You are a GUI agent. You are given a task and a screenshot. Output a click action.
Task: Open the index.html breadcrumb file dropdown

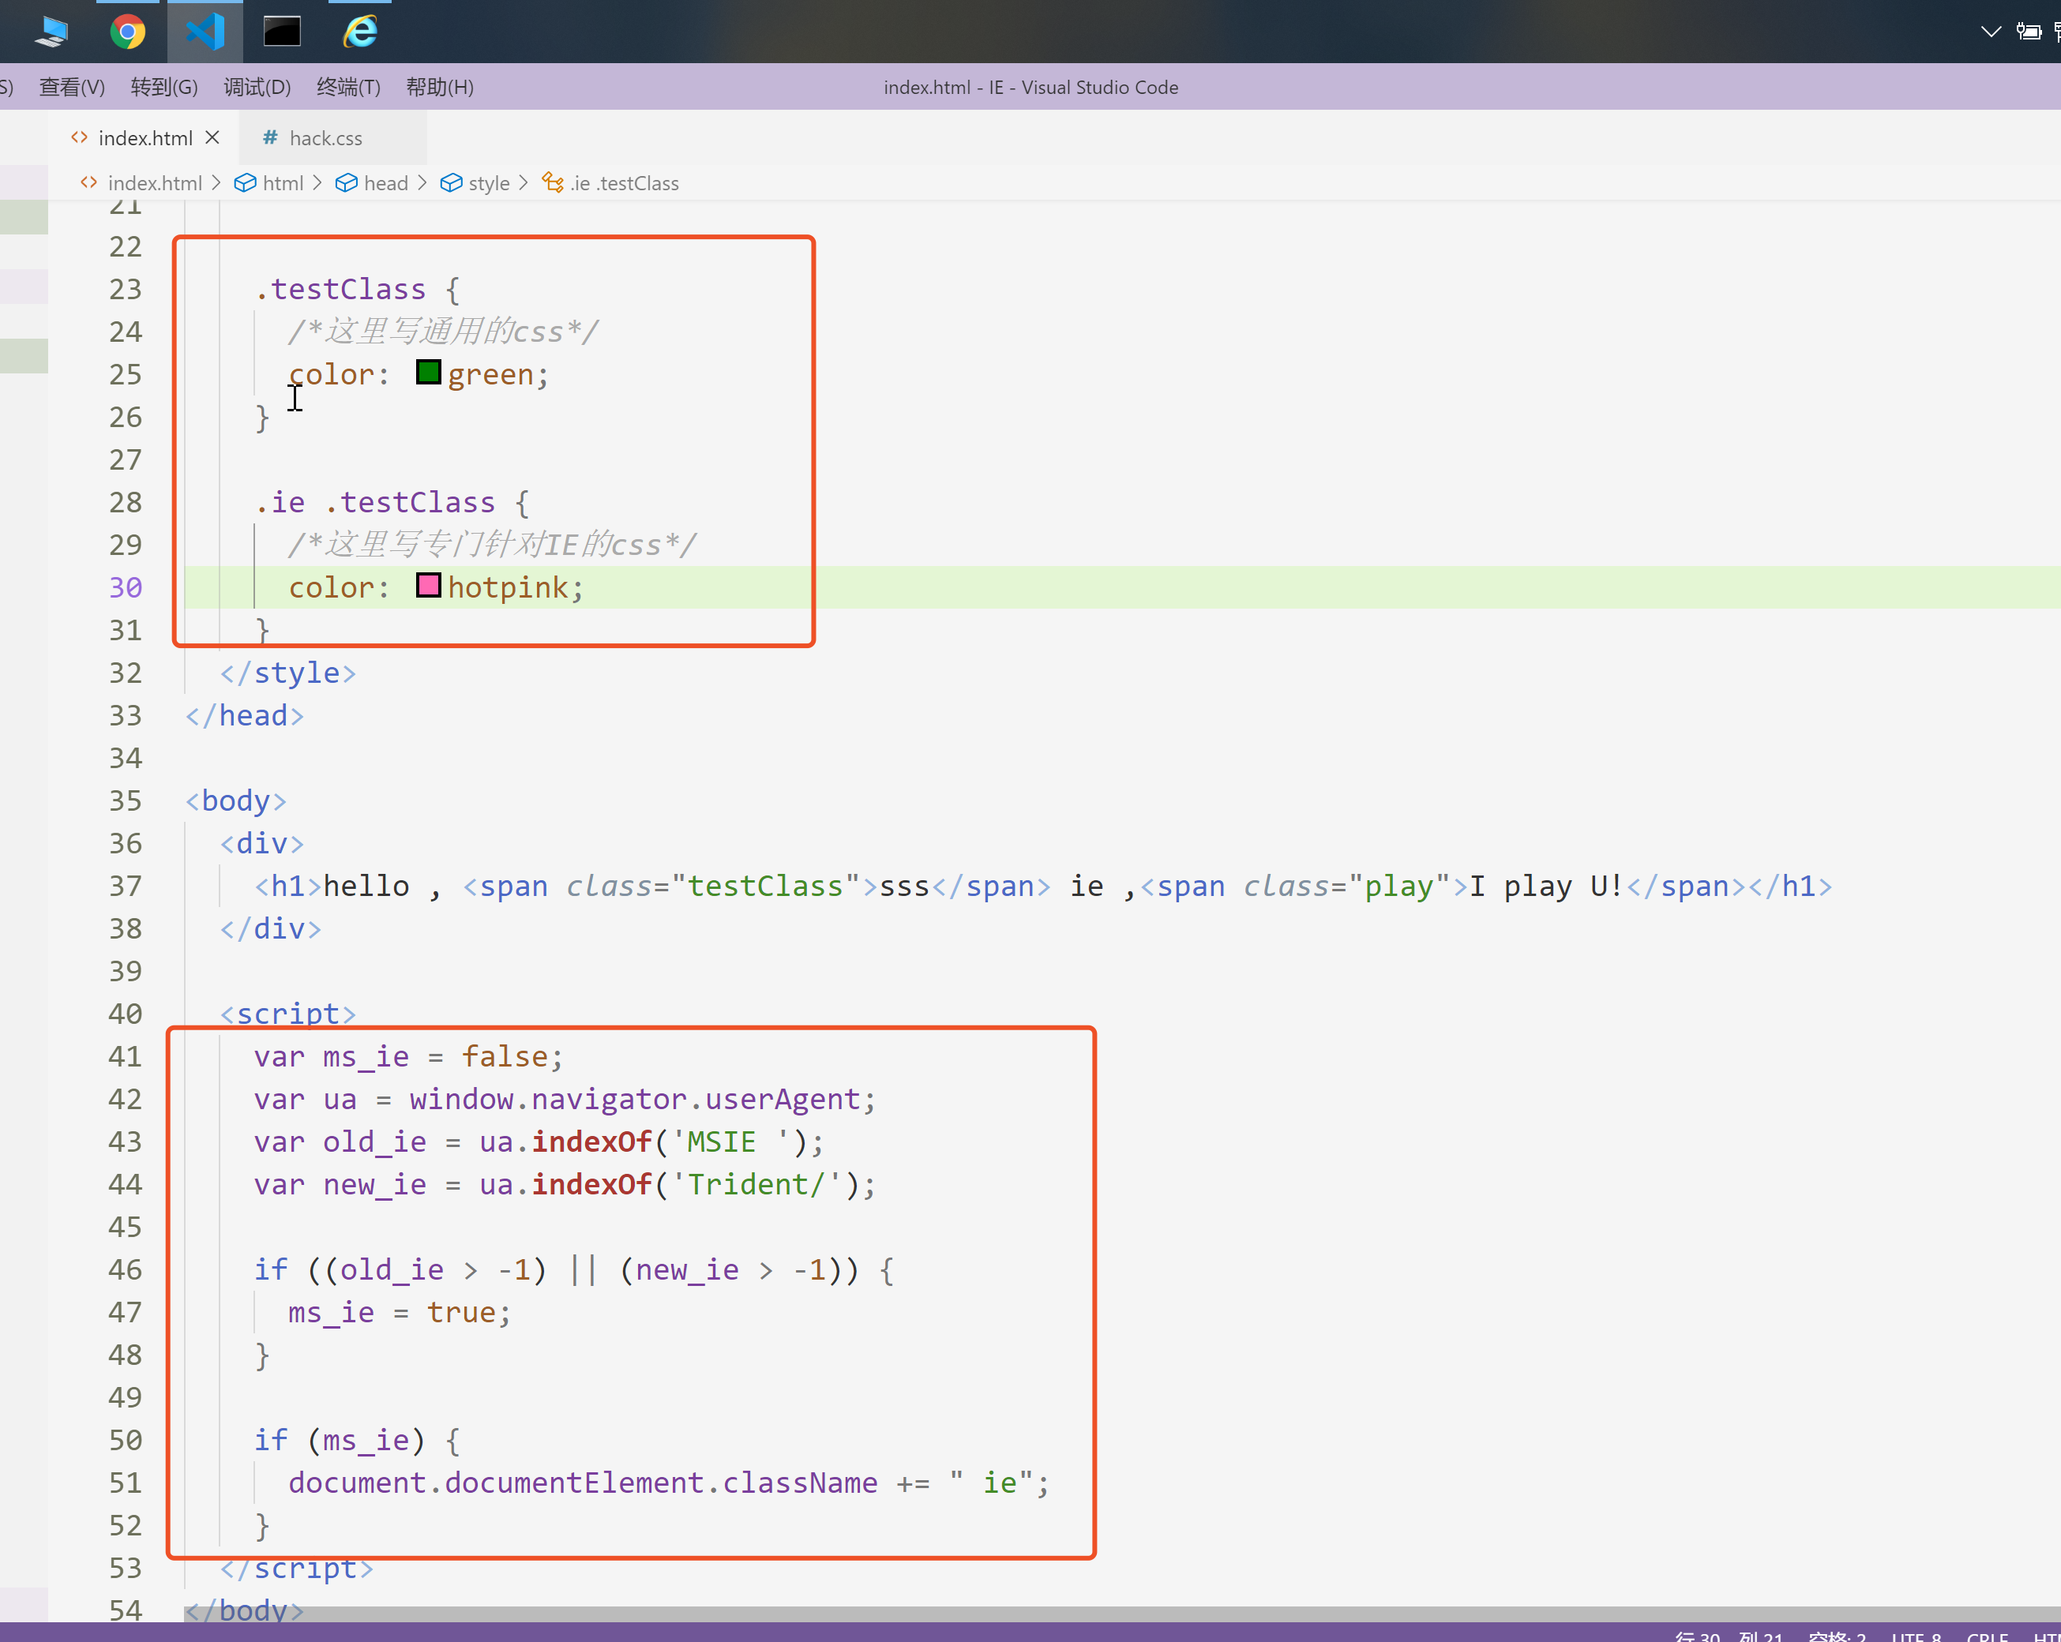154,182
